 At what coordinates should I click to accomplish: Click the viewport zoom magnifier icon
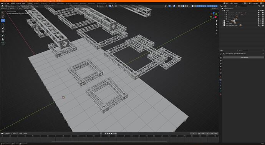pyautogui.click(x=217, y=21)
